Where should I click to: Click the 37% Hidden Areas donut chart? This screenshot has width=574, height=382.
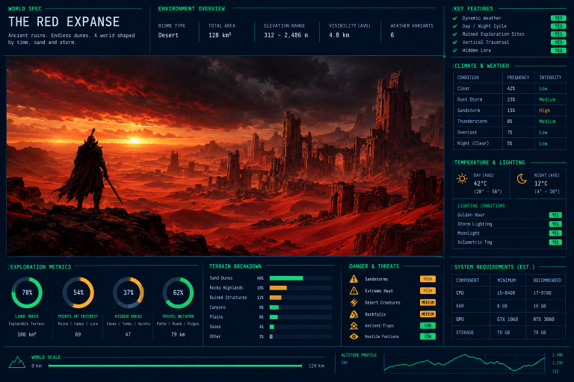click(x=128, y=292)
